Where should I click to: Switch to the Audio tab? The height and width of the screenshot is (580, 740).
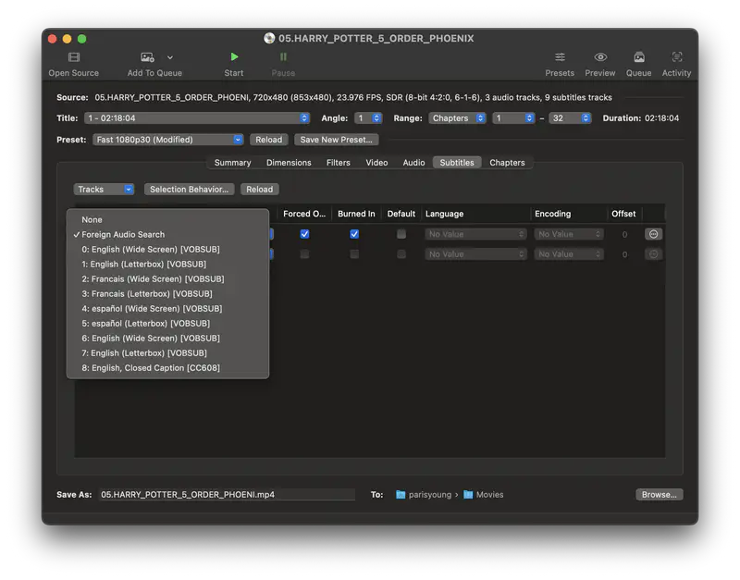(413, 162)
